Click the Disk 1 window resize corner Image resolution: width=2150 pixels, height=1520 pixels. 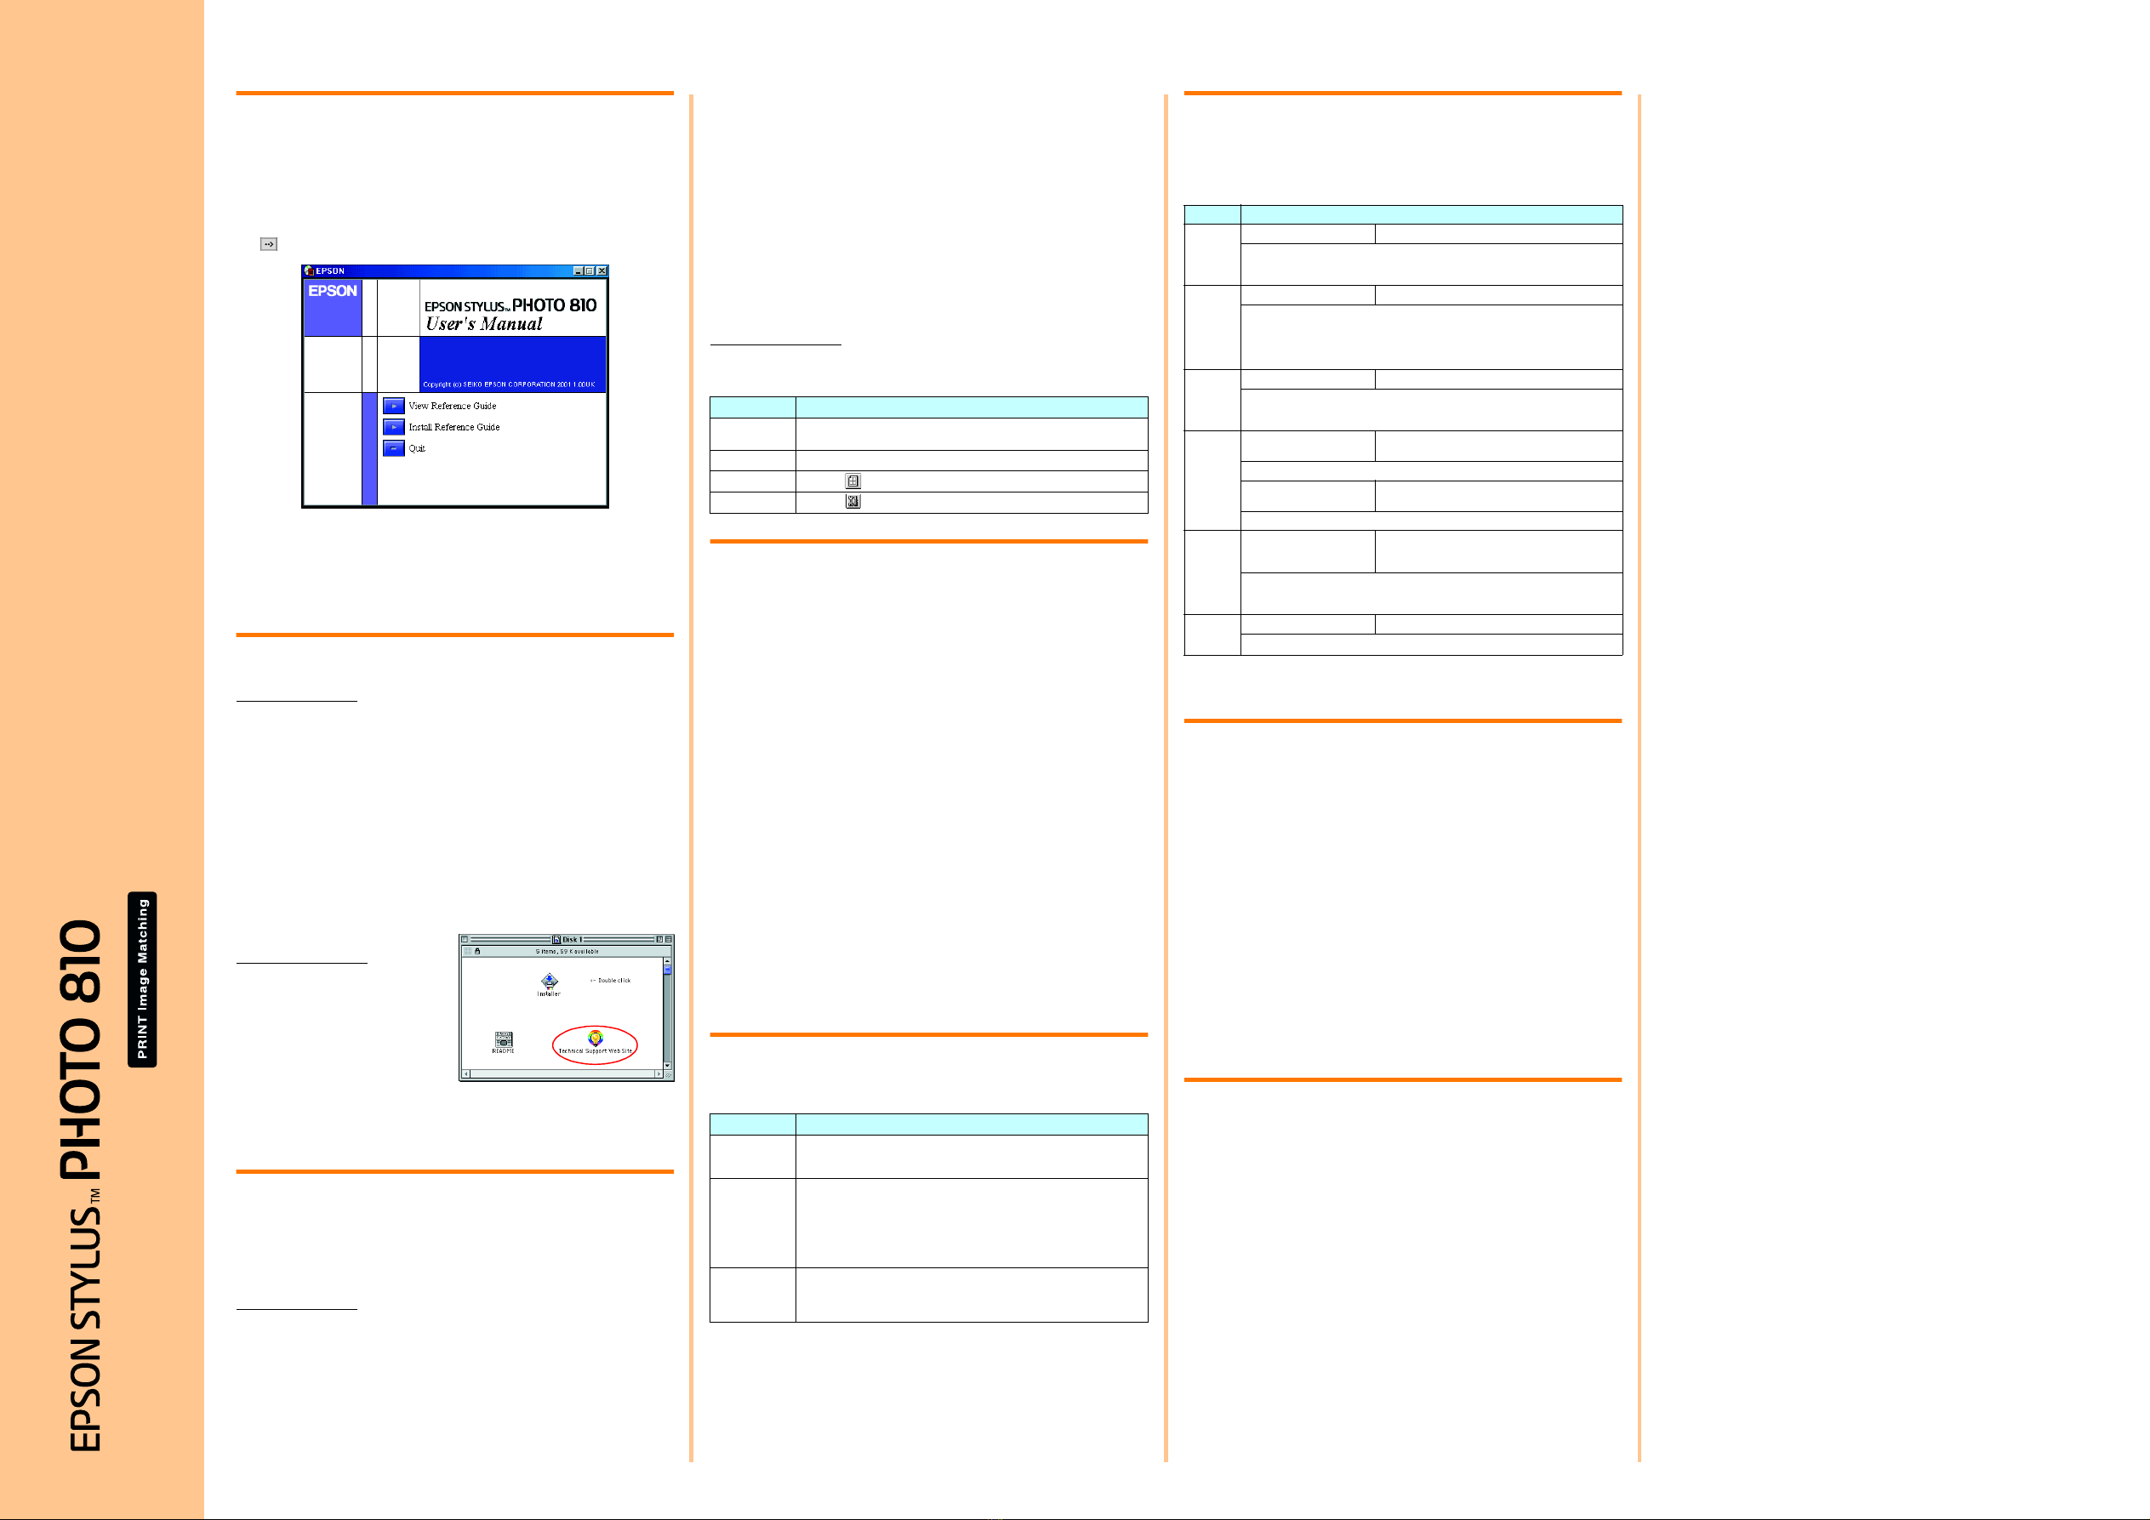(669, 1074)
